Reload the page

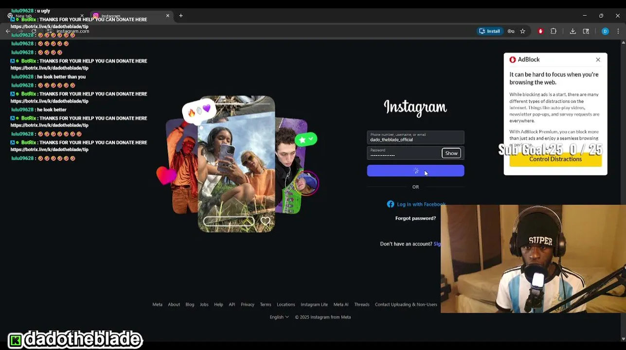click(x=34, y=31)
